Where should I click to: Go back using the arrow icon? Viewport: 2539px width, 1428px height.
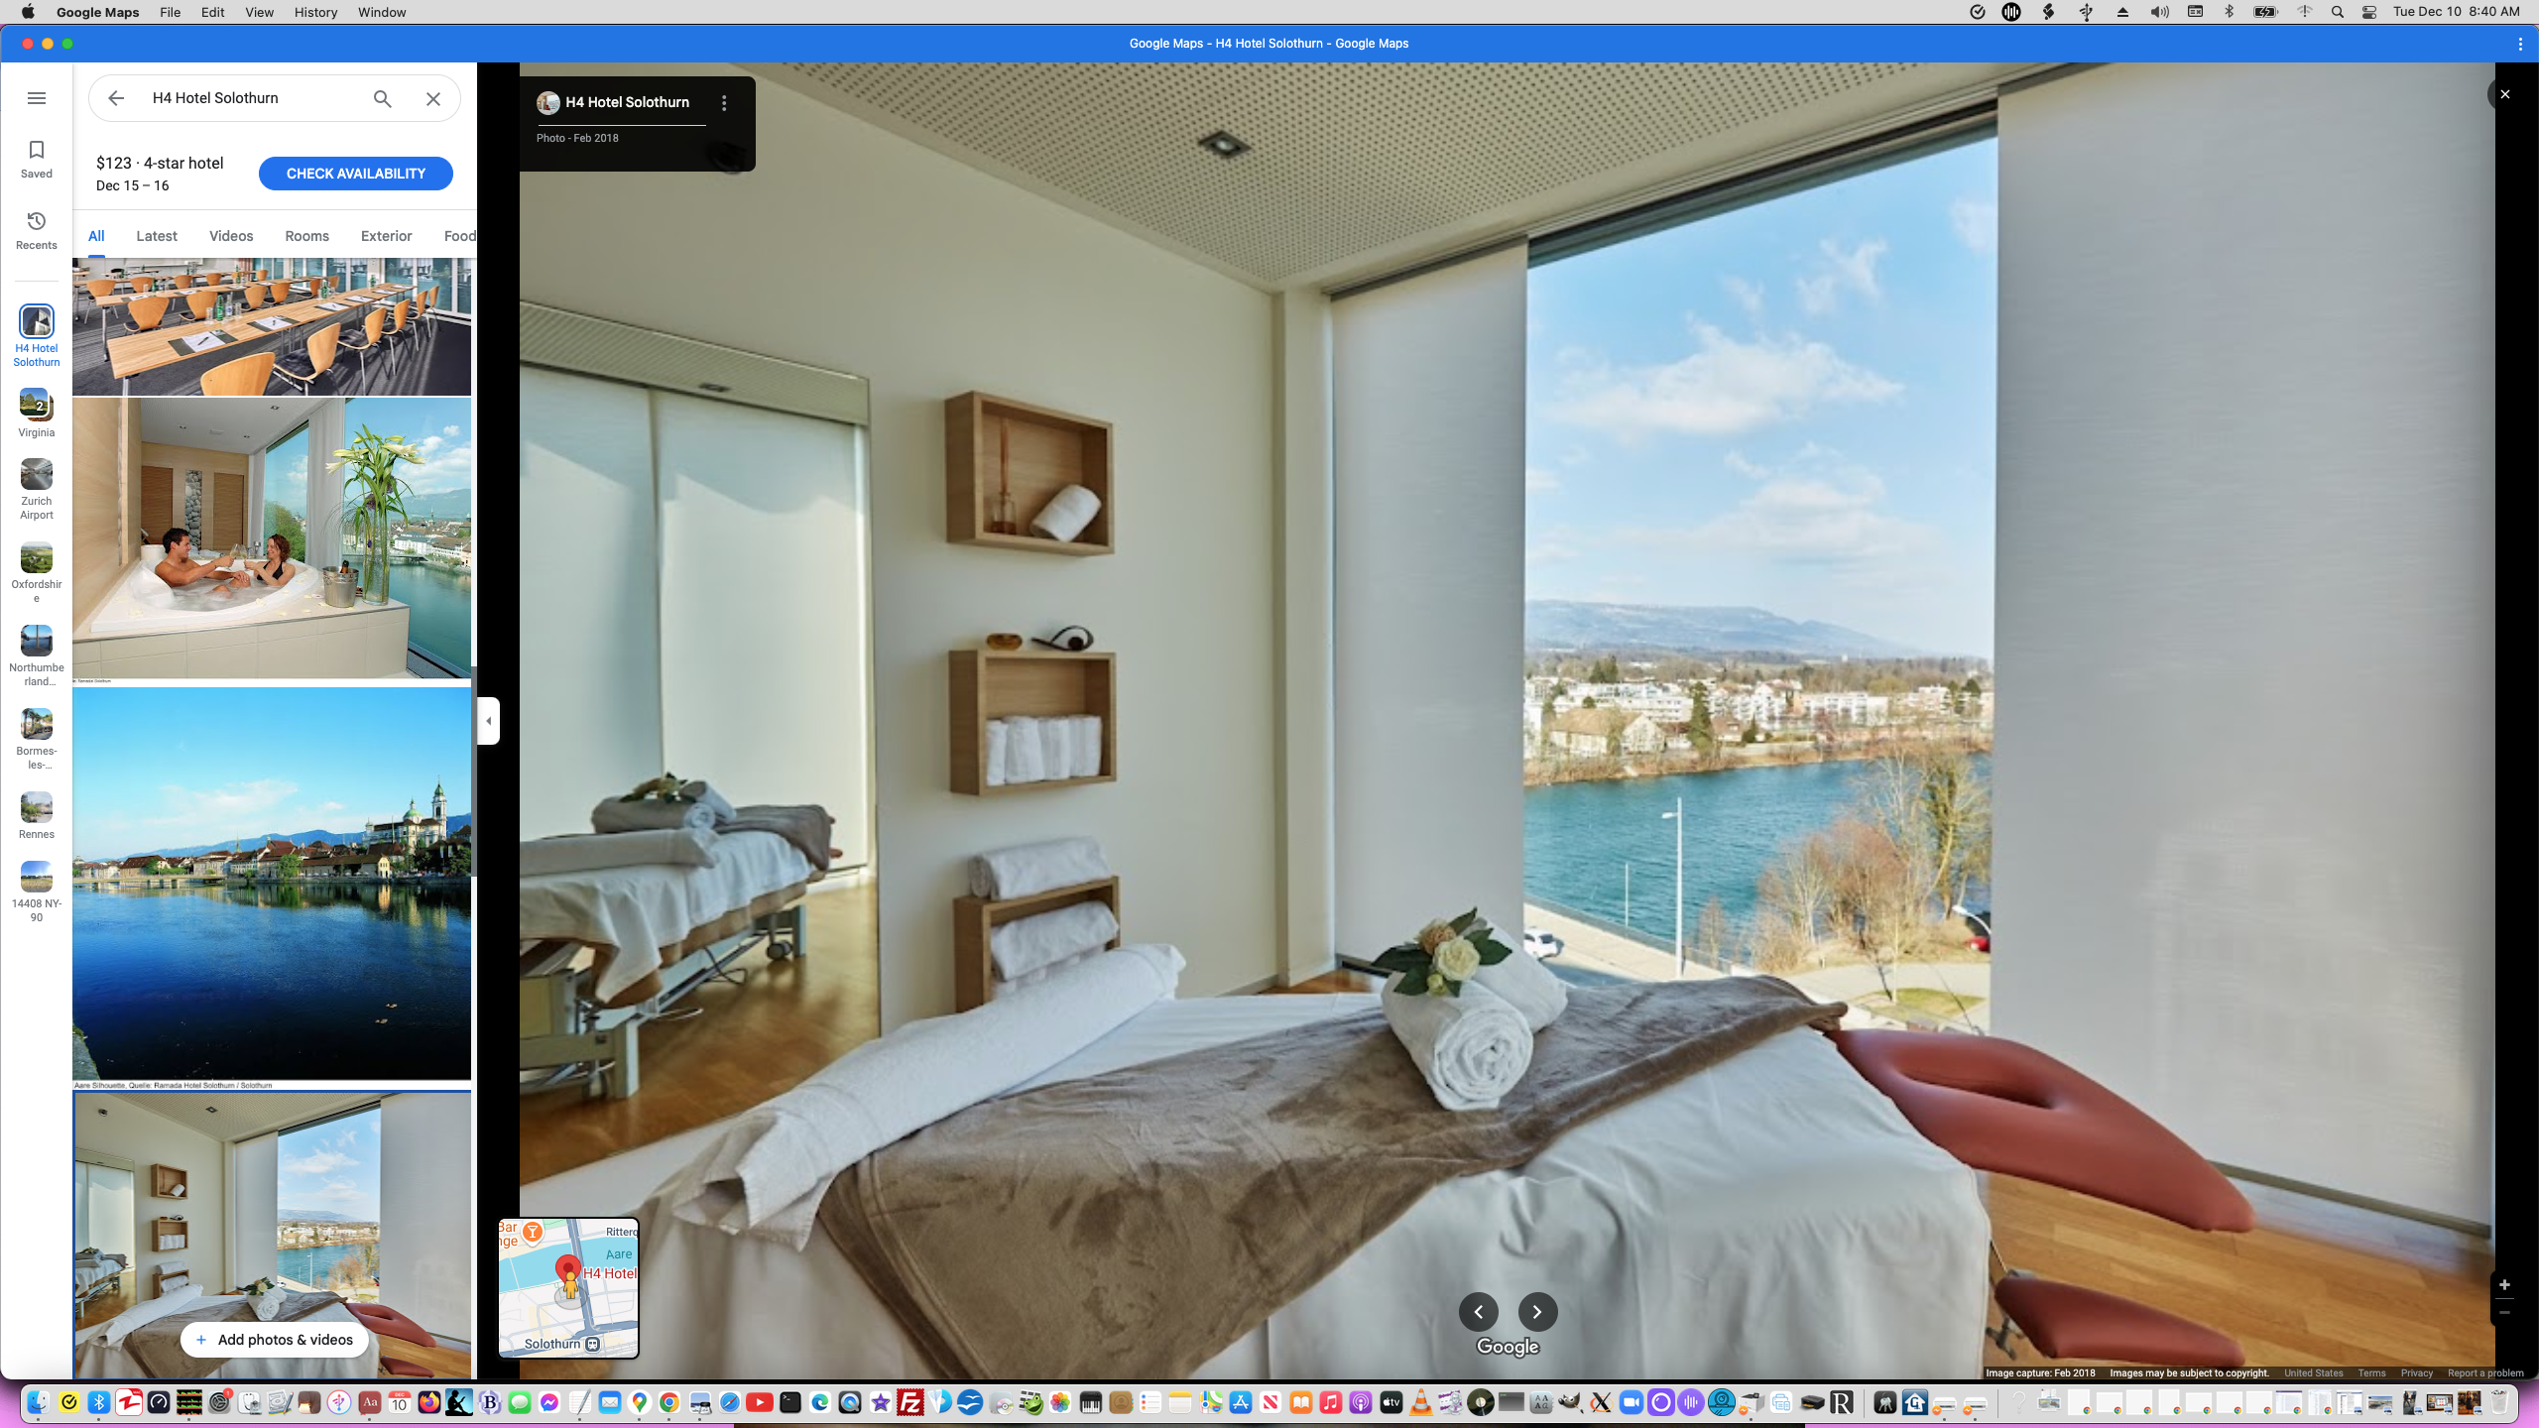[116, 98]
